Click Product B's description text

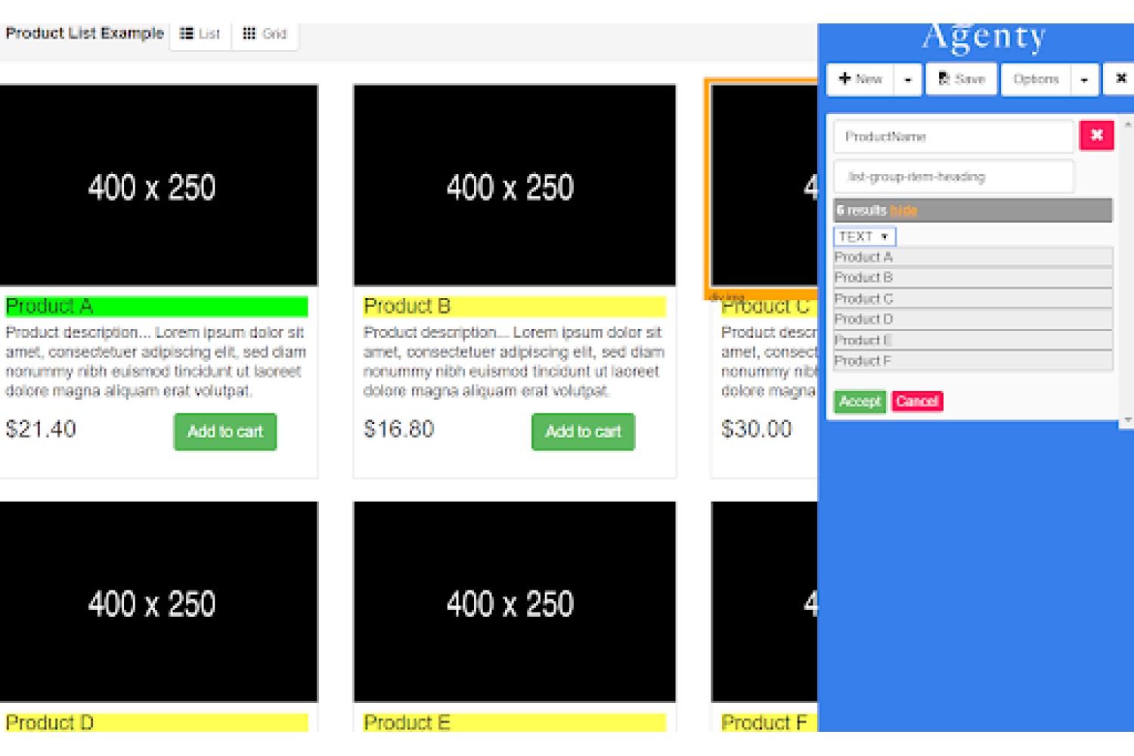pyautogui.click(x=513, y=361)
